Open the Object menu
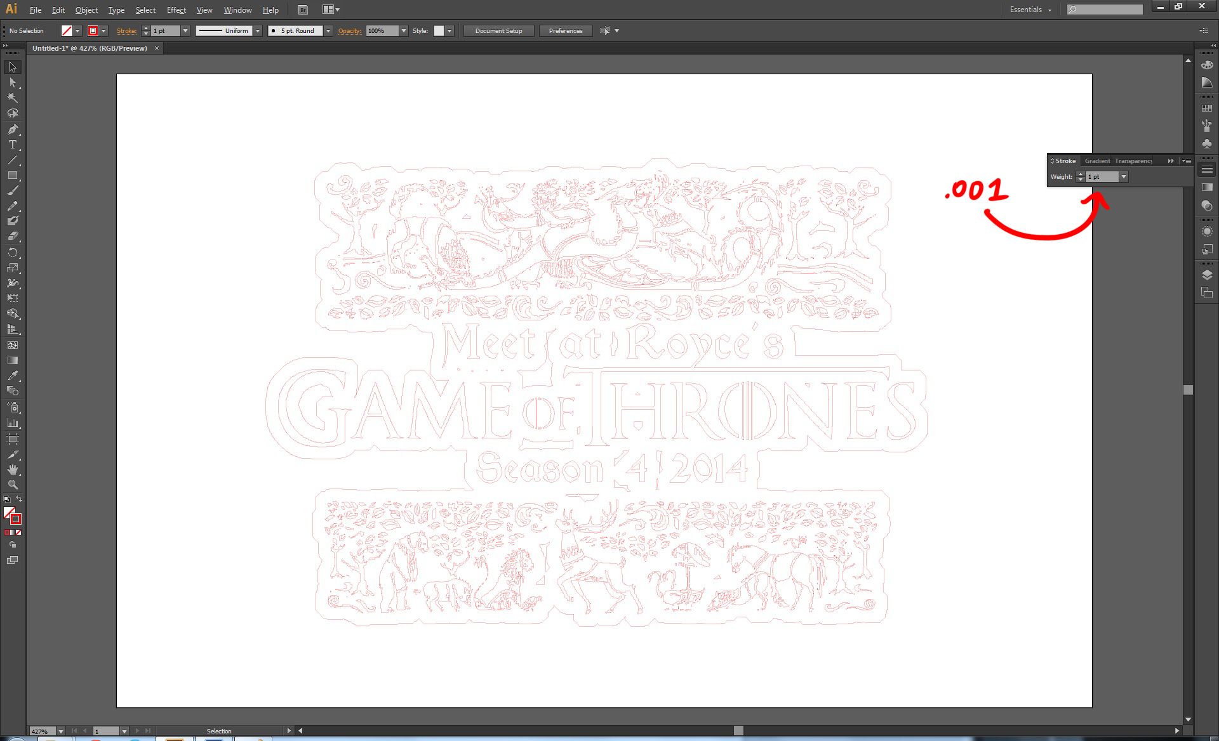The height and width of the screenshot is (741, 1219). (x=86, y=10)
